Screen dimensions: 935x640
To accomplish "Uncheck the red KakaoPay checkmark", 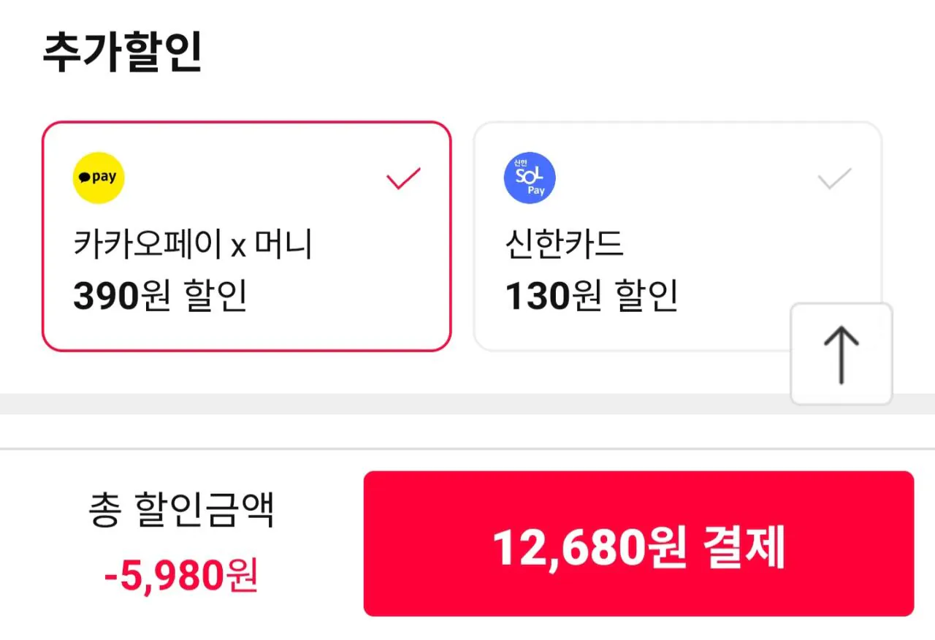I will (x=403, y=178).
